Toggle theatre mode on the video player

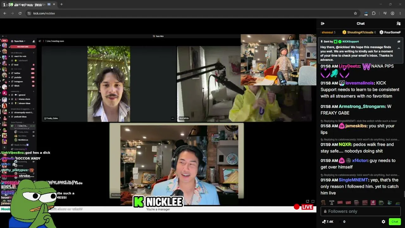click(307, 201)
